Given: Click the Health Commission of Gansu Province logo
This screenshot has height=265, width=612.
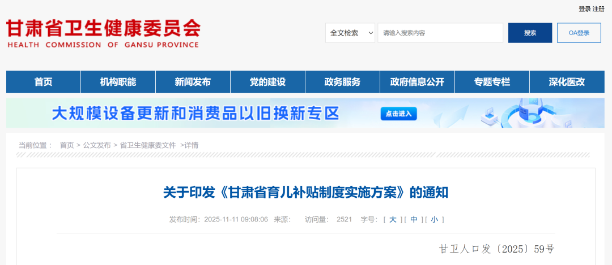Looking at the screenshot, I should tap(103, 33).
